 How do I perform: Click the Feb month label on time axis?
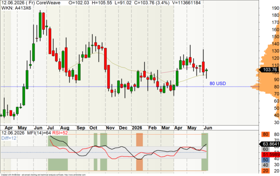click(152, 128)
